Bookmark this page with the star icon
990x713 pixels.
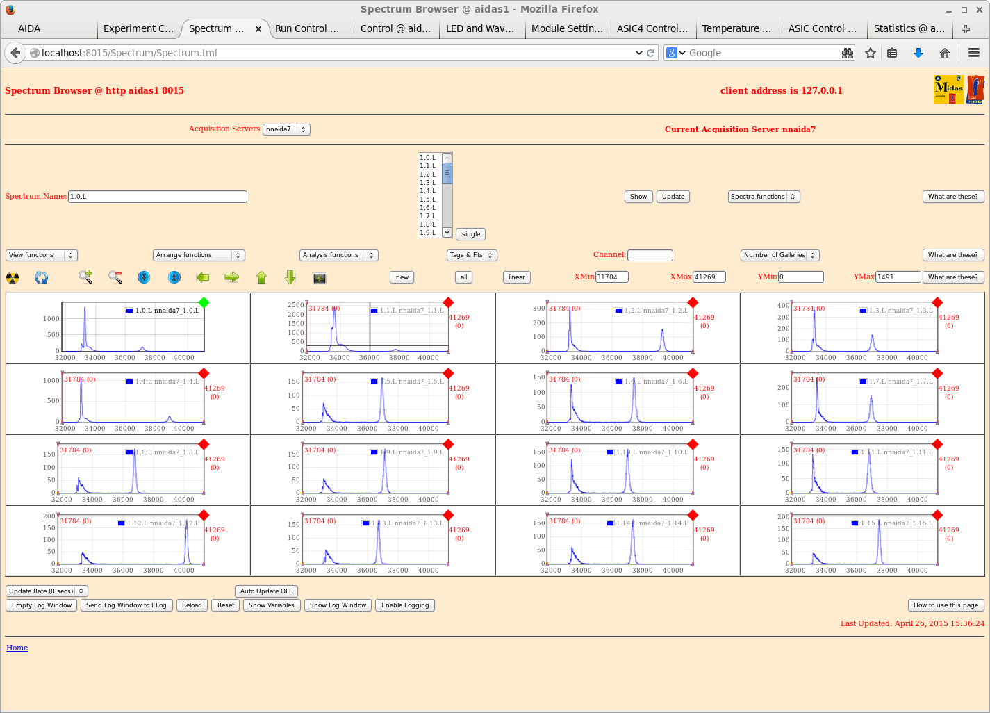pos(870,53)
